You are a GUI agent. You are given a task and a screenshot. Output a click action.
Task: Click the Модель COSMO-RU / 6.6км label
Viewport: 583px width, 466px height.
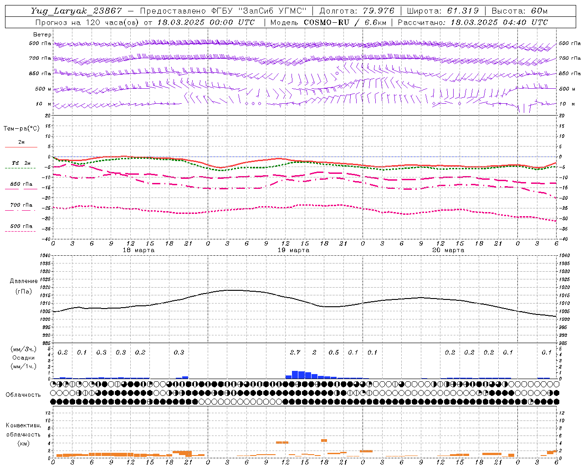pos(328,22)
